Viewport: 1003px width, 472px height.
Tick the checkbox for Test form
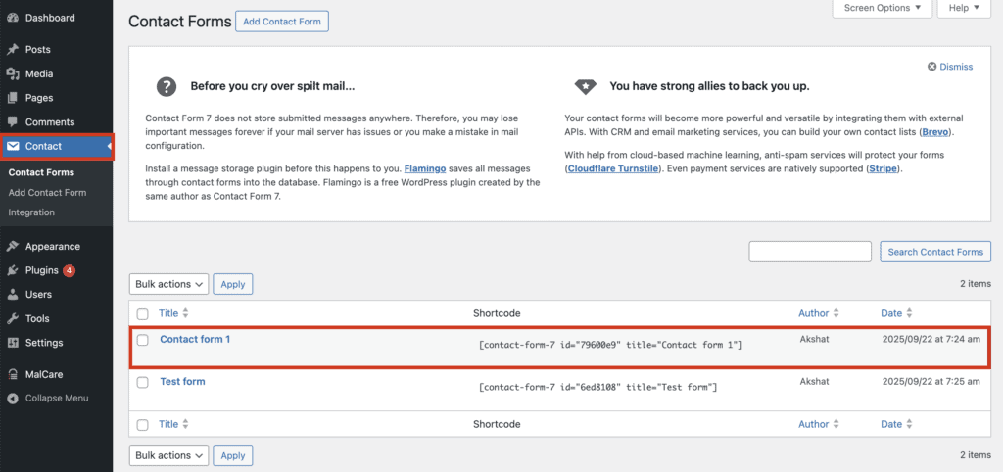(143, 382)
